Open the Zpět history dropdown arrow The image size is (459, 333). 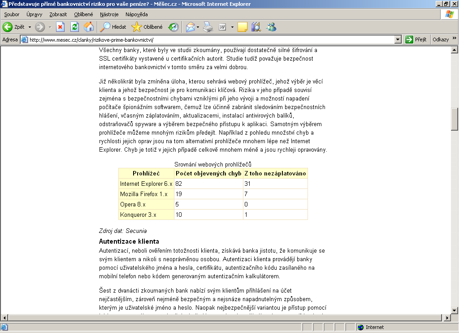30,27
